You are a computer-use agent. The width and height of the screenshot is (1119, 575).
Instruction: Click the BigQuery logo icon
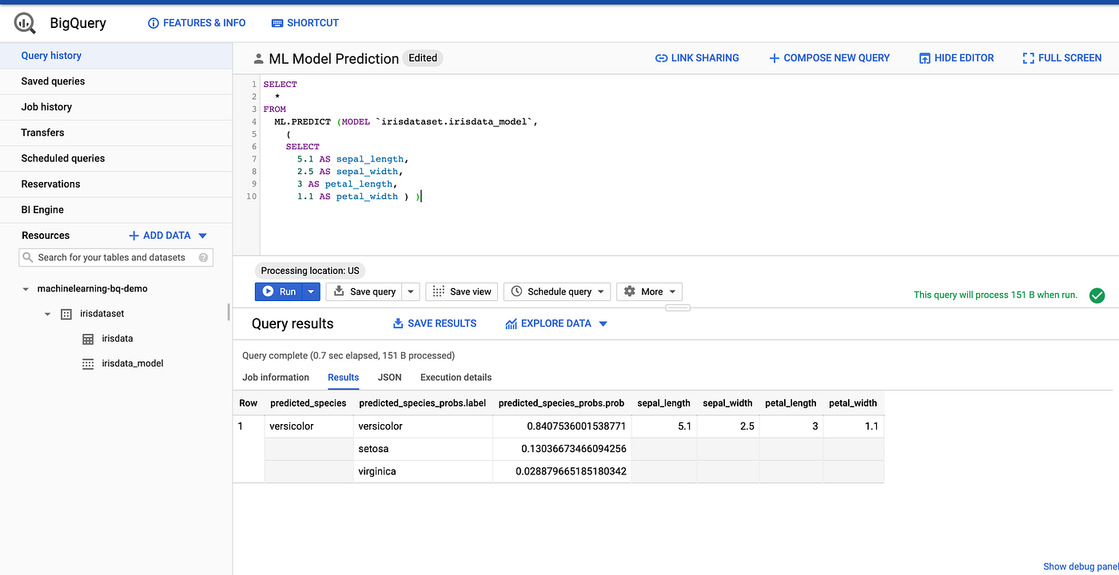click(x=24, y=22)
